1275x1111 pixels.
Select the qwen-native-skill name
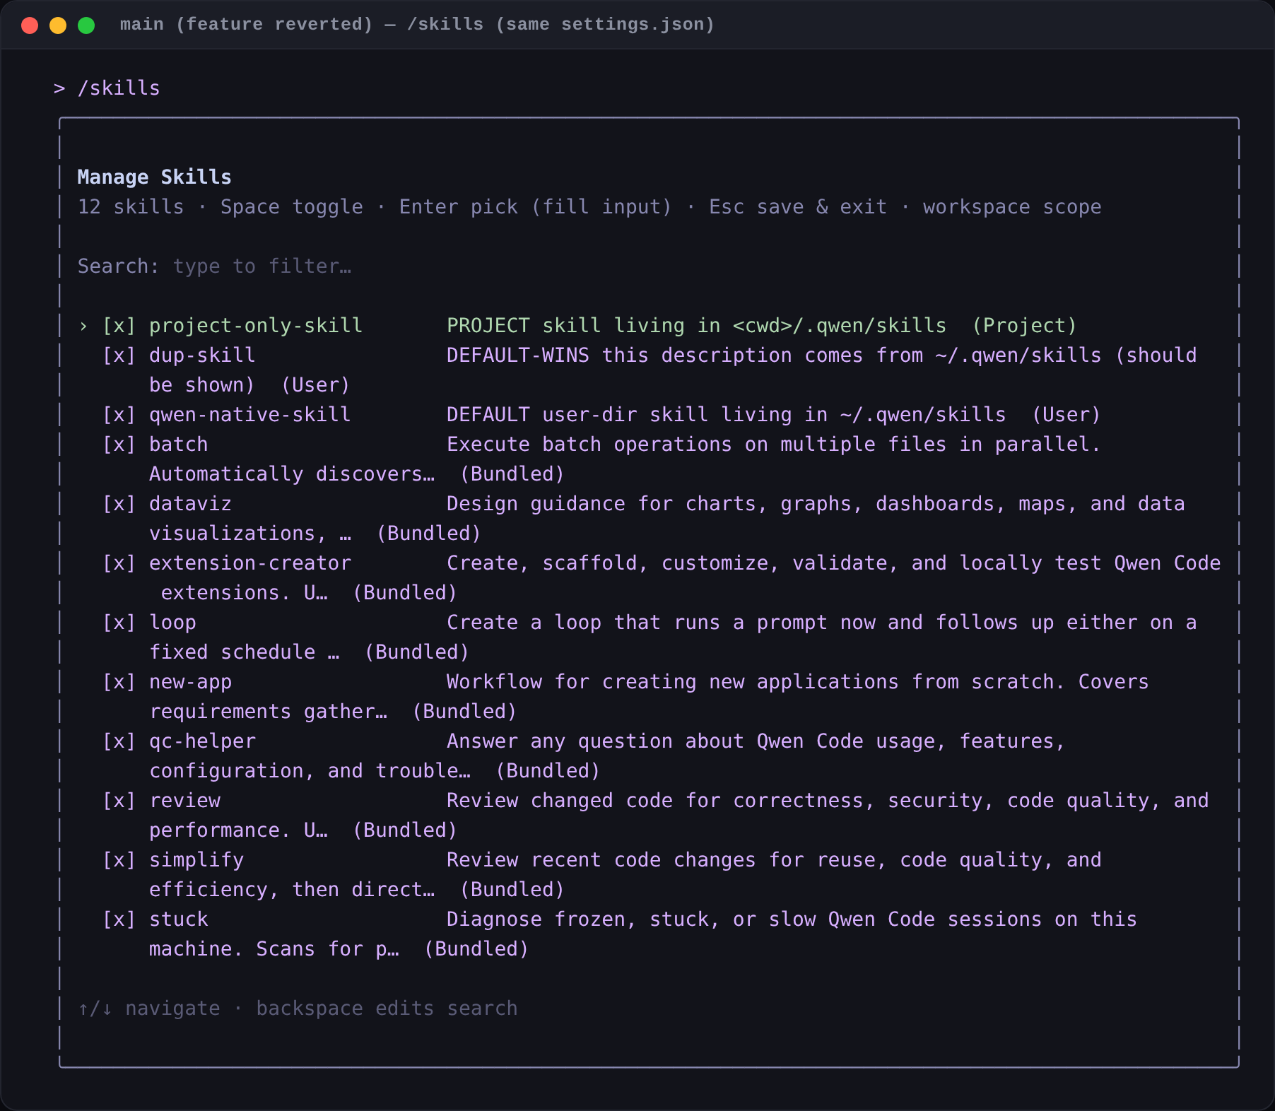250,415
